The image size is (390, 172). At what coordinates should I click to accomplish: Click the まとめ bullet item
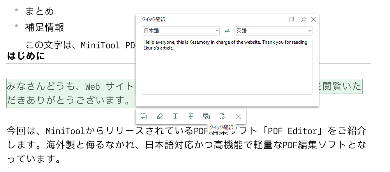tap(39, 11)
